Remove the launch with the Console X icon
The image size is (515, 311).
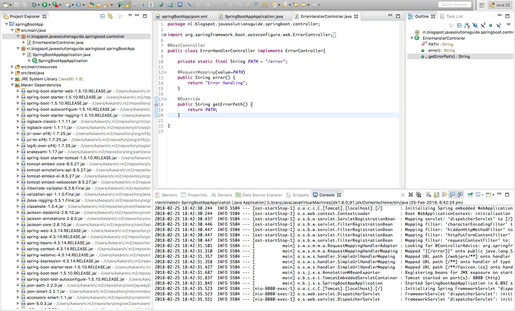[411, 195]
